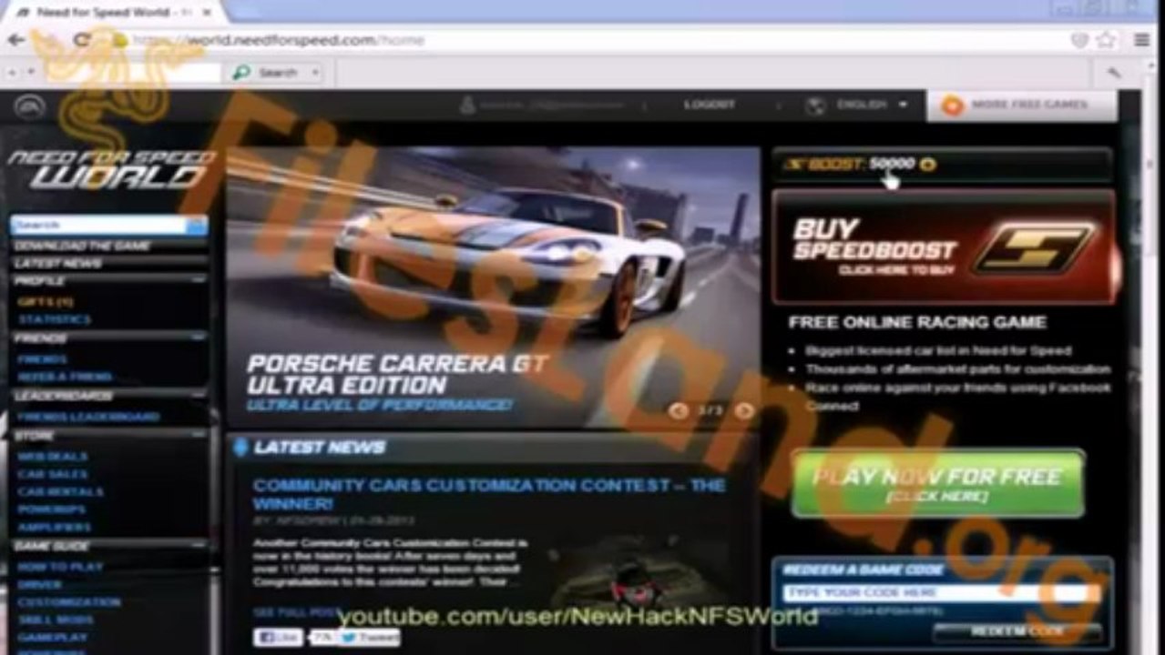Click the orange icon beside More Free Games

tap(952, 106)
